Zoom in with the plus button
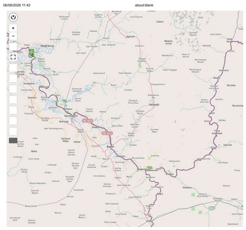 point(13,28)
